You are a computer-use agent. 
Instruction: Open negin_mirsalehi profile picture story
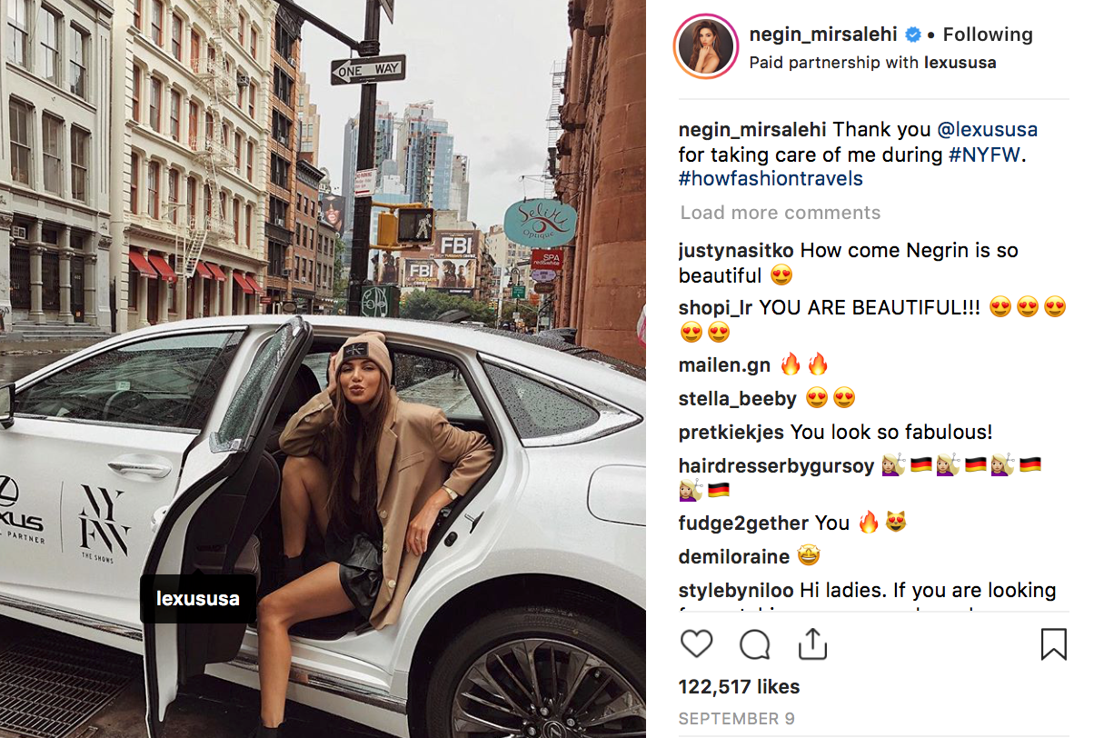(x=706, y=46)
